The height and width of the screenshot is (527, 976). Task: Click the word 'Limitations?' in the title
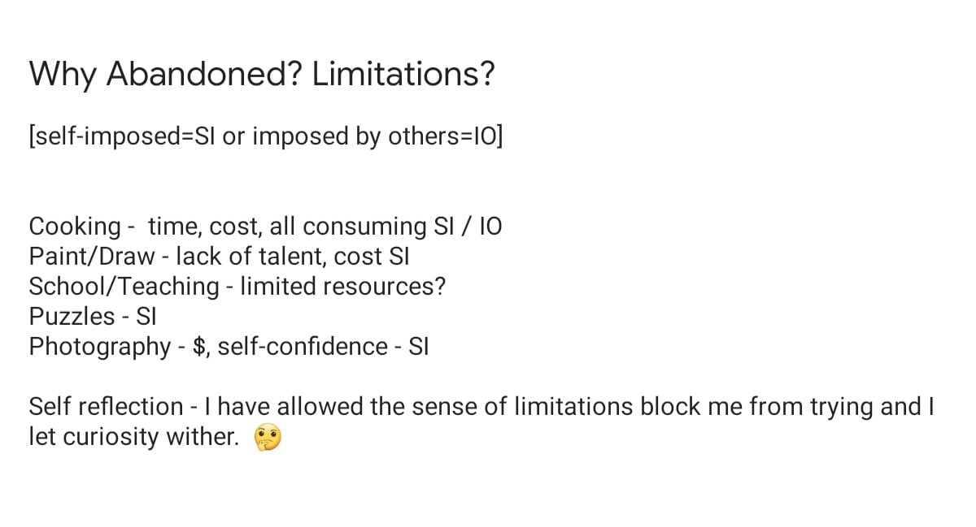[403, 75]
